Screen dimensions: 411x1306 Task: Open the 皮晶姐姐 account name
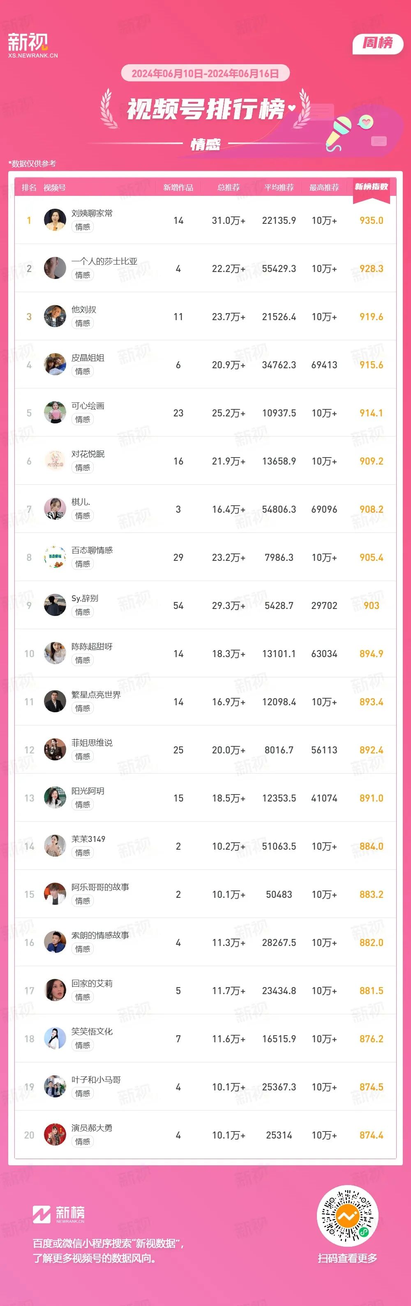[x=88, y=358]
